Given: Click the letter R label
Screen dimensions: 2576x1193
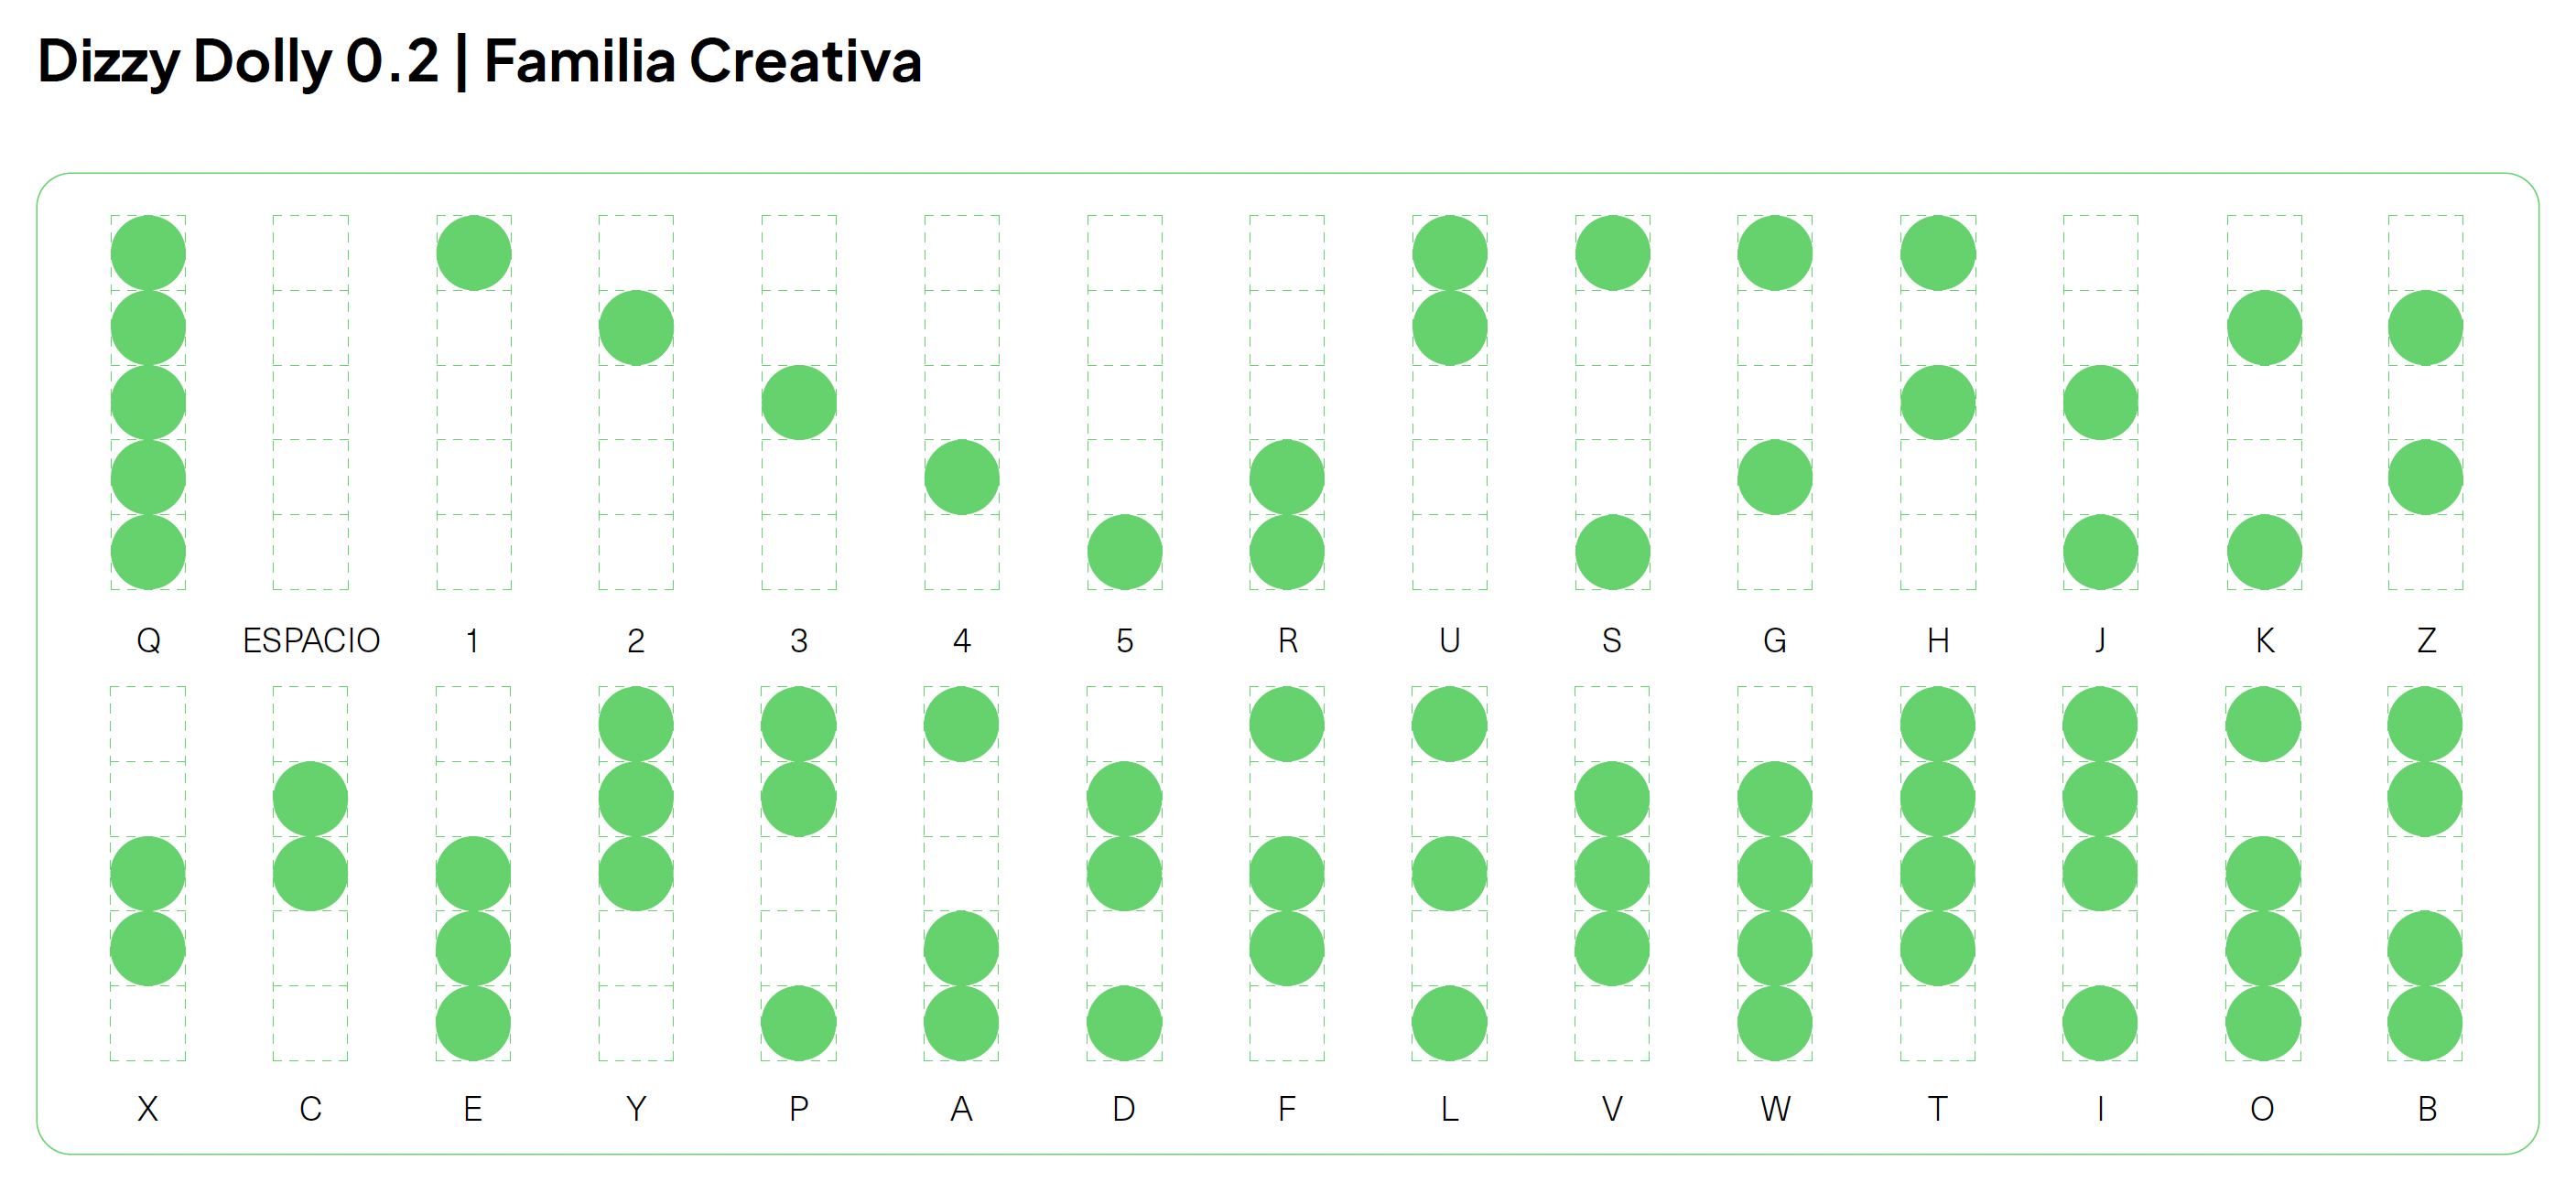Looking at the screenshot, I should pyautogui.click(x=1287, y=640).
